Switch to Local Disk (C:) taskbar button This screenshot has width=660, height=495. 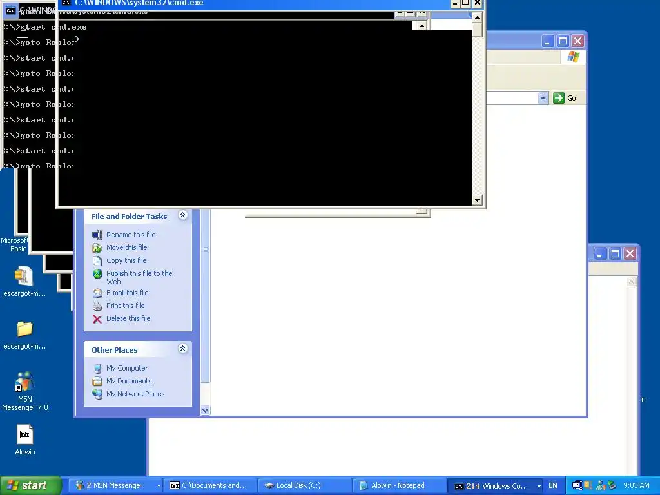coord(304,486)
